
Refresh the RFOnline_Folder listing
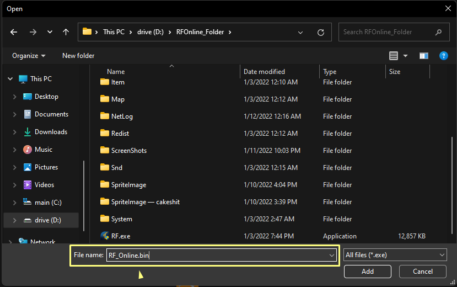[321, 32]
